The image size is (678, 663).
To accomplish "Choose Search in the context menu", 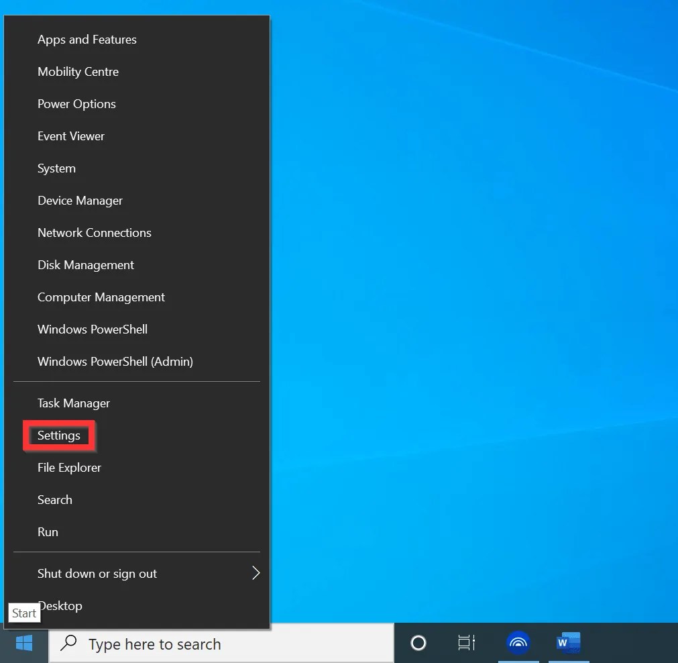I will 137,500.
